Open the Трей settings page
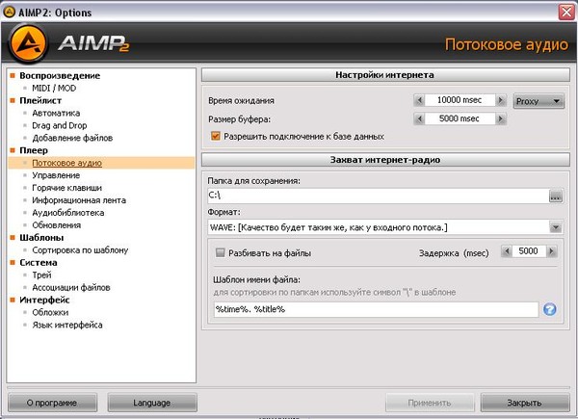This screenshot has width=578, height=419. (x=41, y=275)
